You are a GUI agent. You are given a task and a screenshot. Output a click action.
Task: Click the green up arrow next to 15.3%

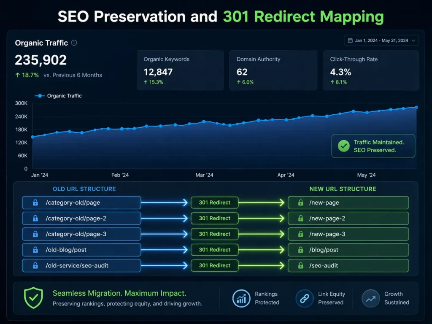146,82
